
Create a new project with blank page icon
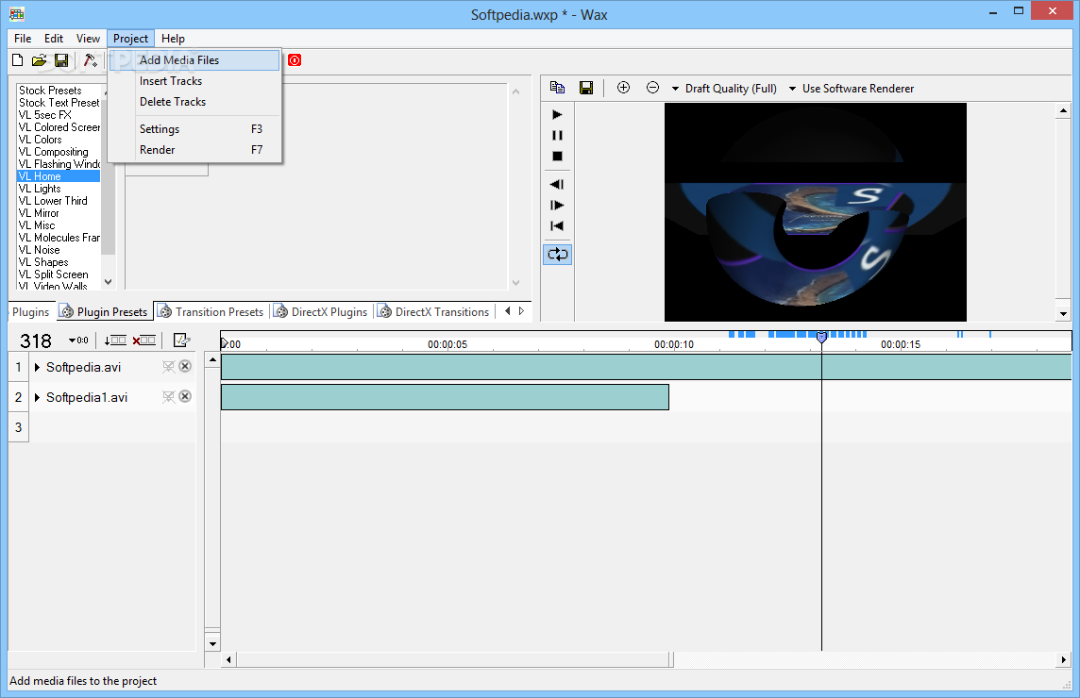pos(18,60)
